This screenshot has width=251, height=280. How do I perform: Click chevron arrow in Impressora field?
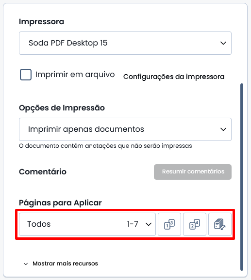(223, 43)
